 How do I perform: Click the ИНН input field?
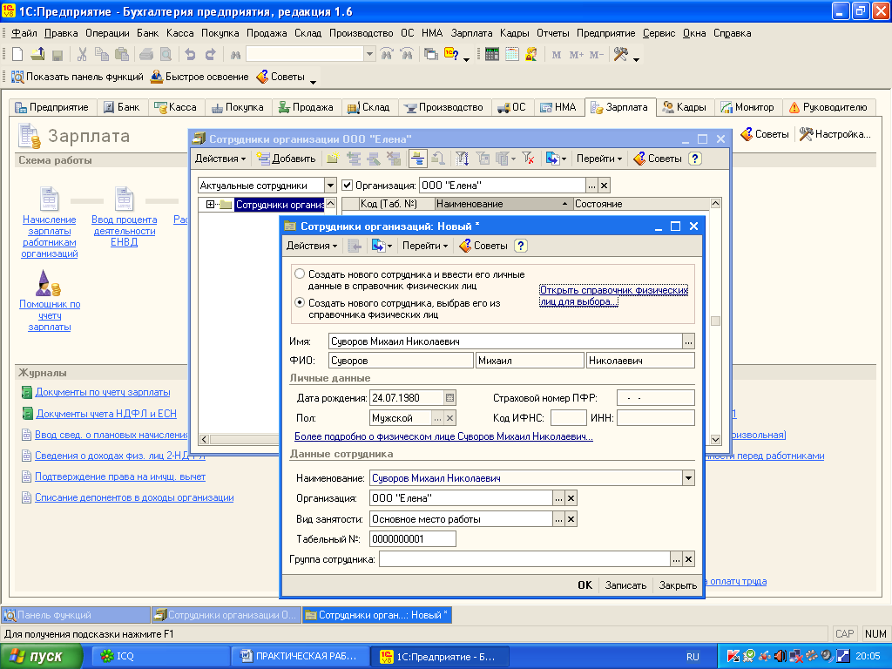pyautogui.click(x=656, y=418)
